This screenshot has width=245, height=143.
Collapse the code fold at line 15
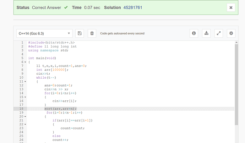tap(25, 97)
